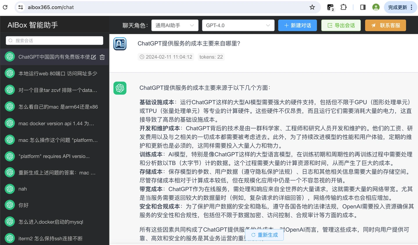Click the 完成更新 browser update button
The image size is (418, 245).
pos(400,7)
